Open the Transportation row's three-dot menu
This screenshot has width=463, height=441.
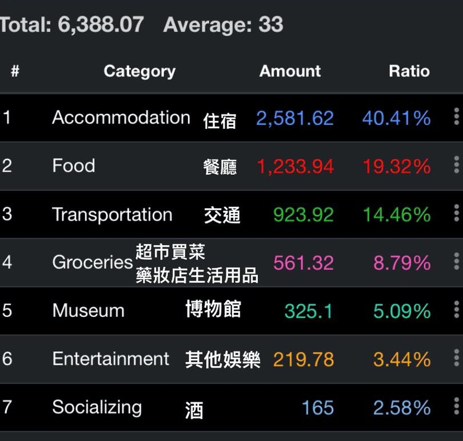456,213
